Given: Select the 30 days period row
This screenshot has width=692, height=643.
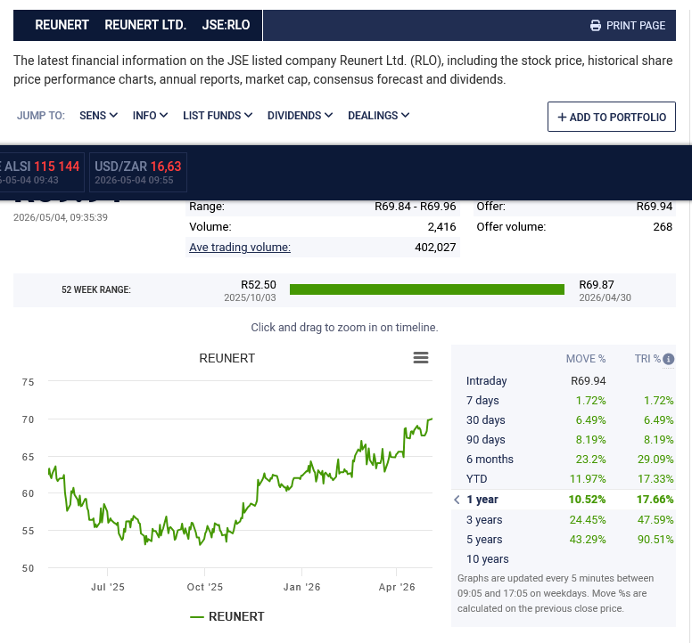Looking at the screenshot, I should (563, 420).
